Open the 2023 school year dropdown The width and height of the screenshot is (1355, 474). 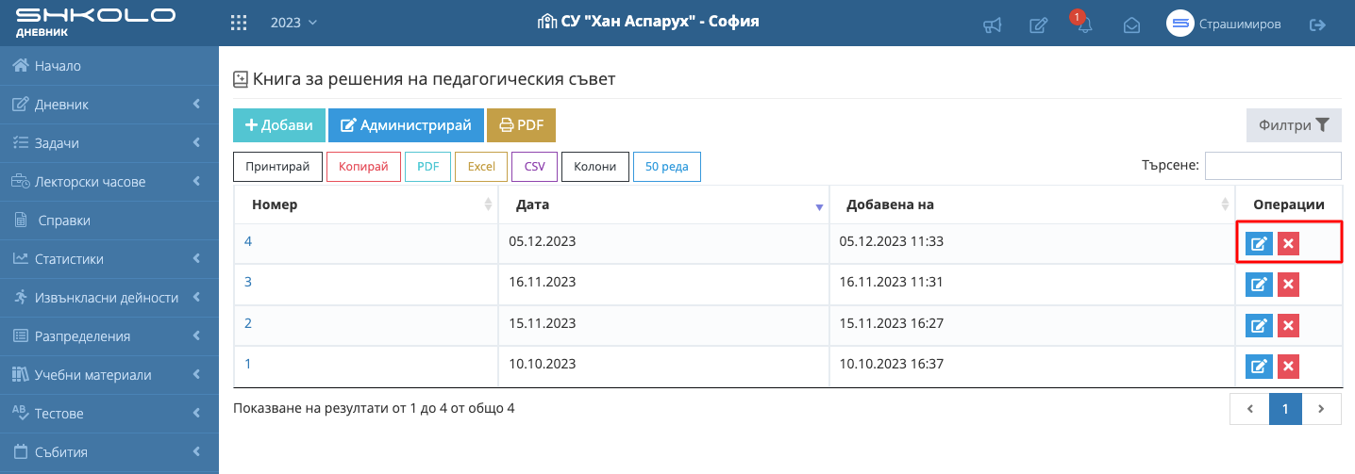tap(293, 23)
